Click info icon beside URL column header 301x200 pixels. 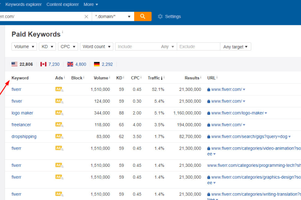click(x=217, y=77)
